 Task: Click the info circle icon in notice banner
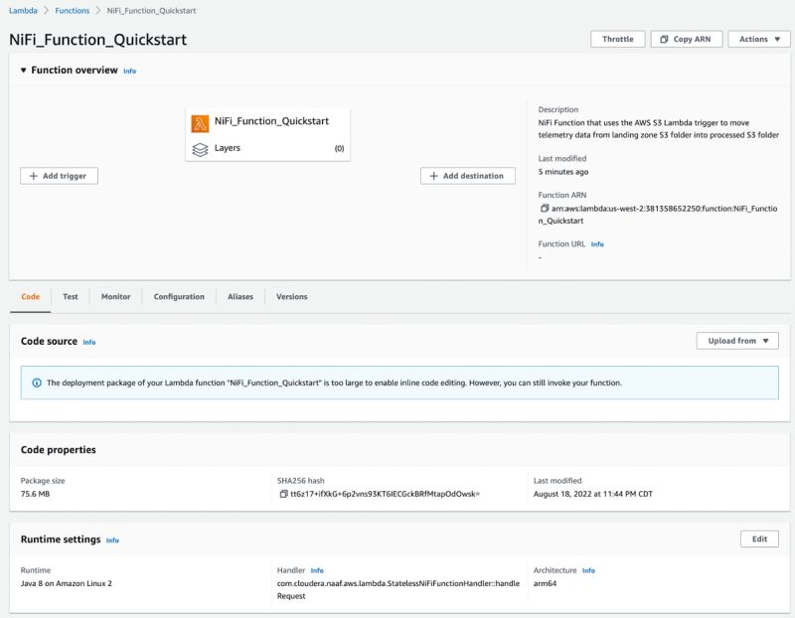point(37,383)
